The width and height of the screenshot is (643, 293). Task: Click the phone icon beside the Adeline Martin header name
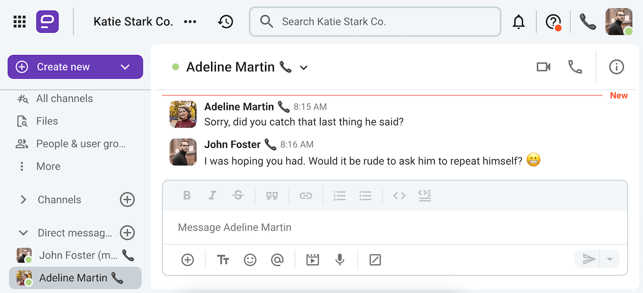286,67
